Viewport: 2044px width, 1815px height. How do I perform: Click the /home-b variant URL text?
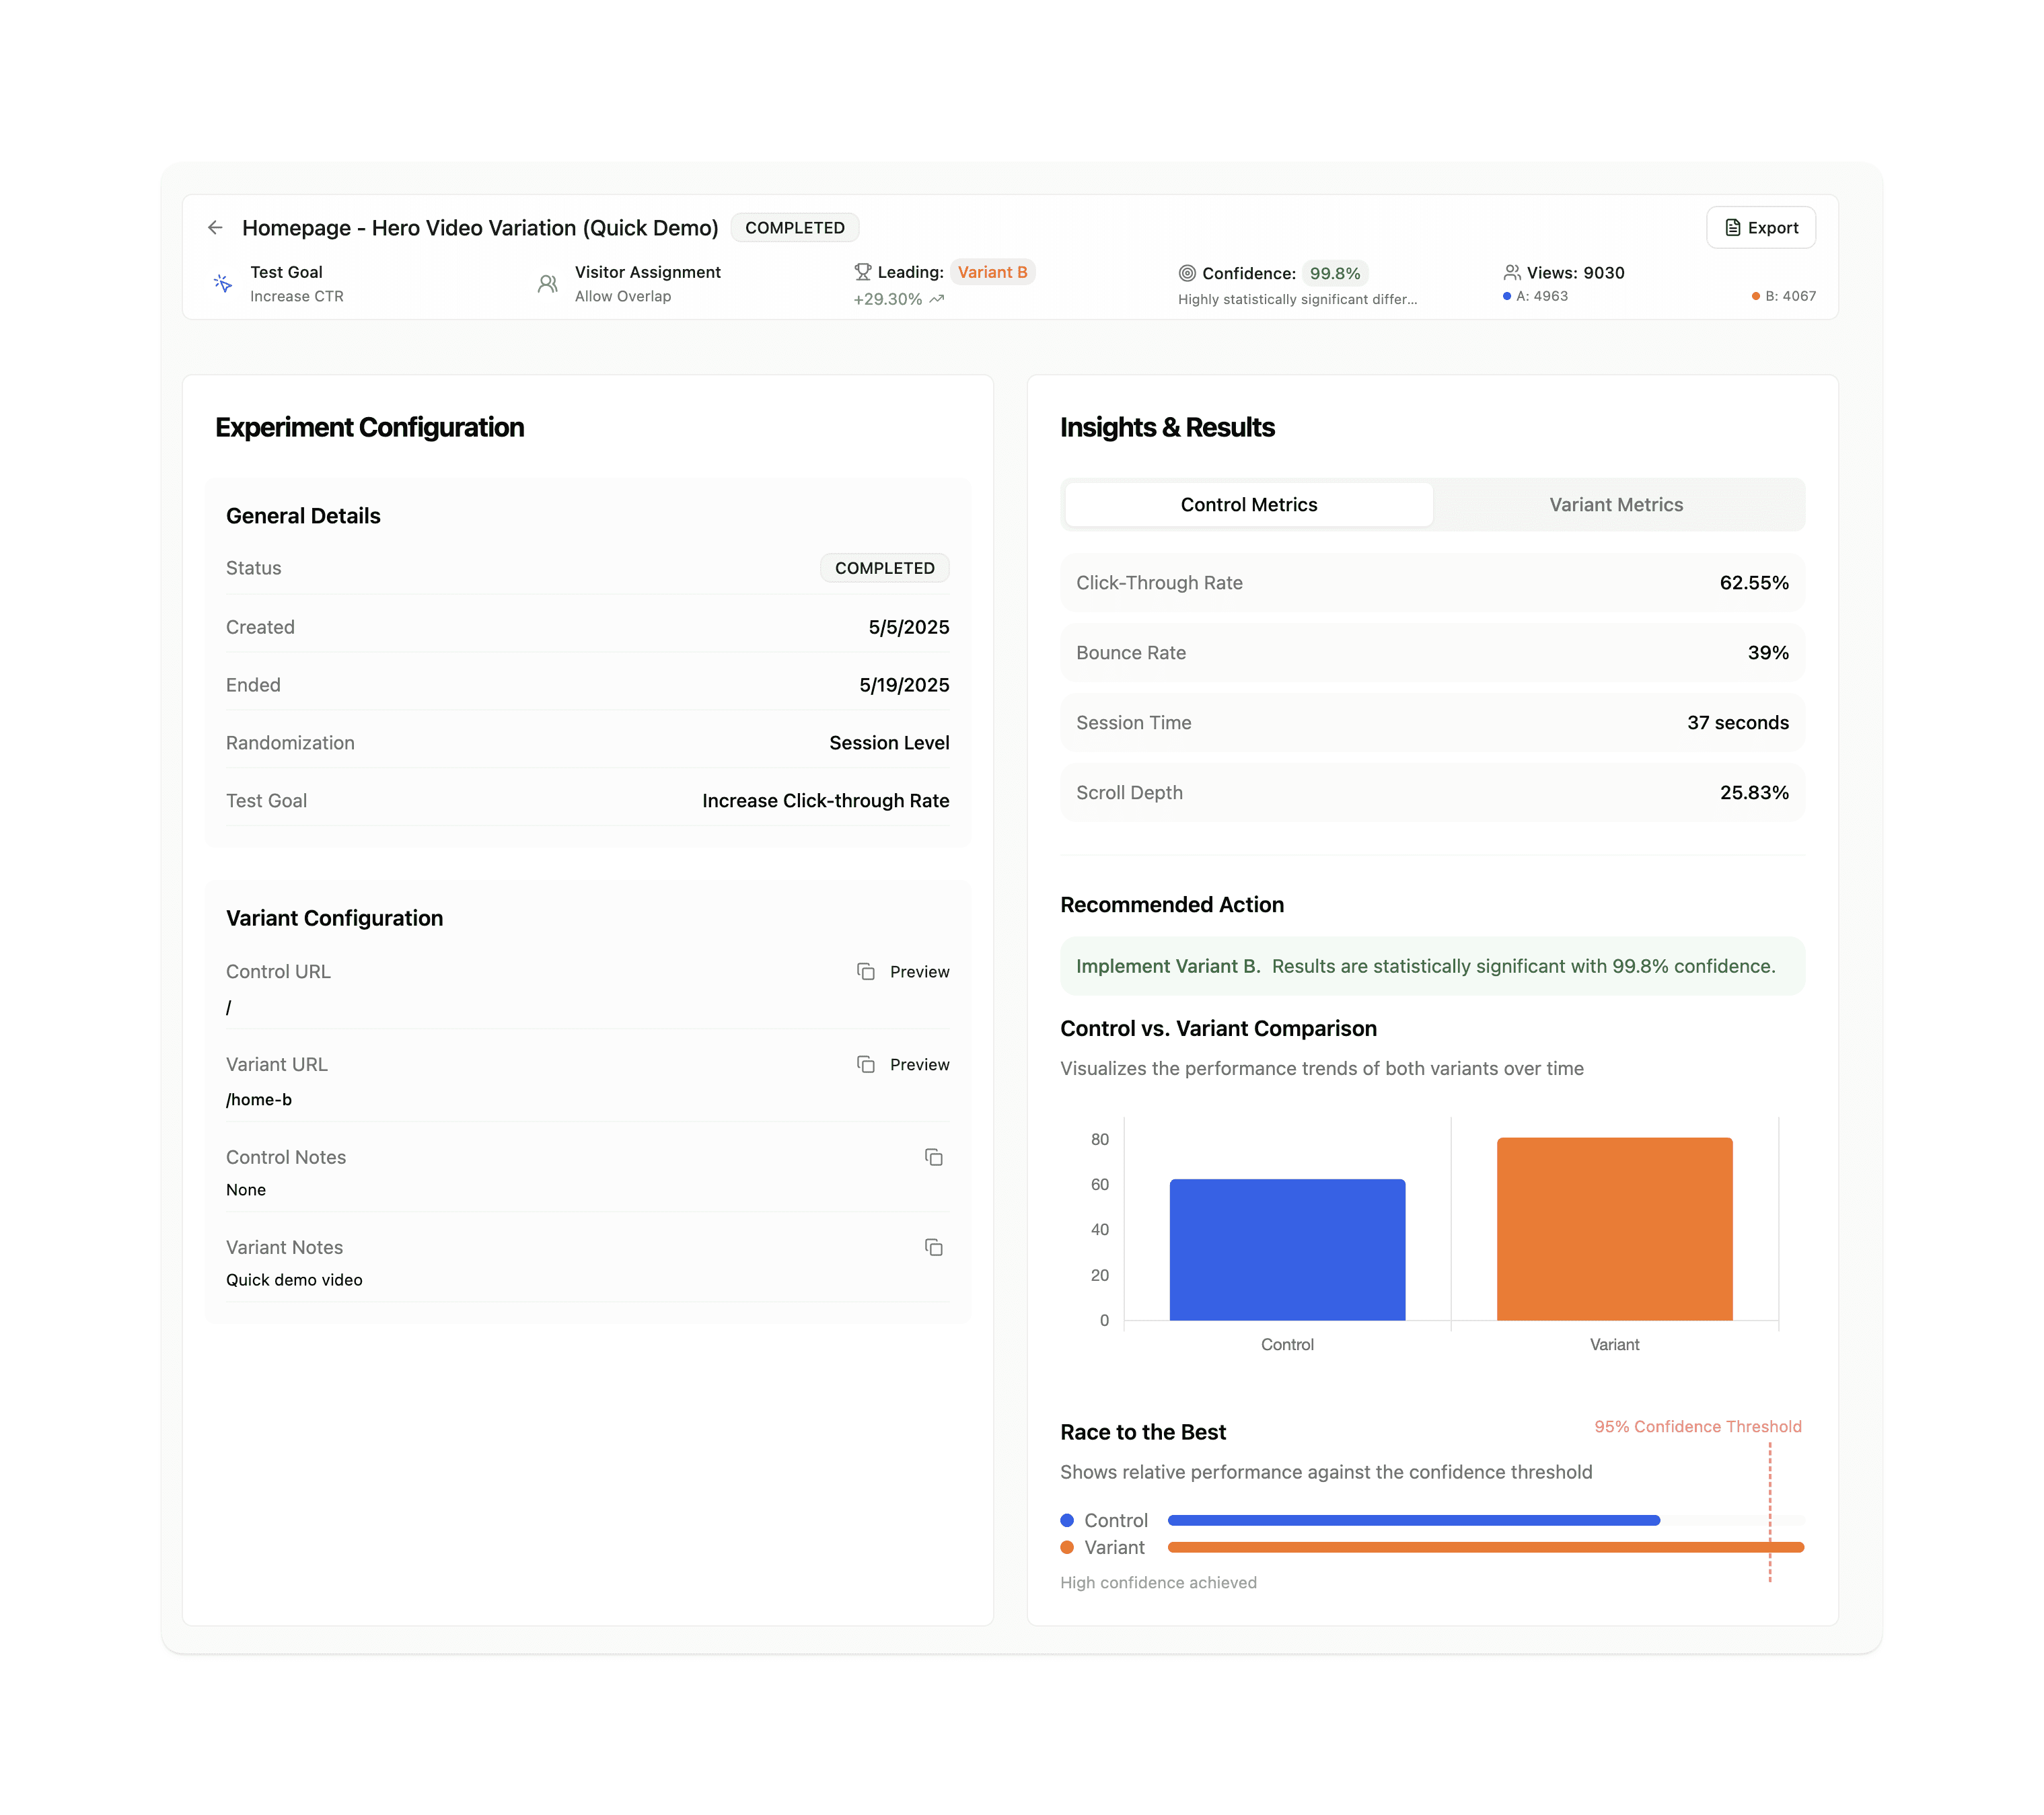pyautogui.click(x=259, y=1100)
